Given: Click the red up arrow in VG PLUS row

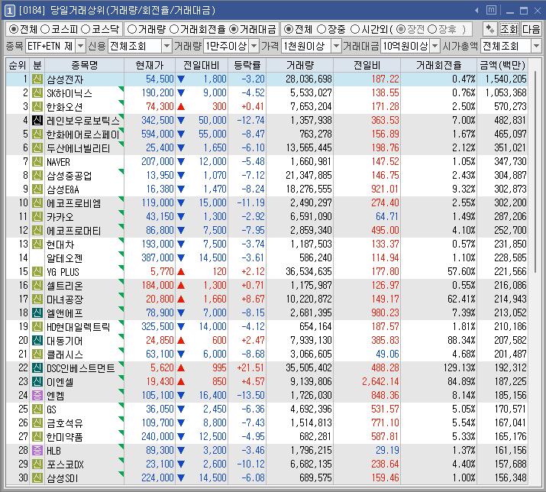Looking at the screenshot, I should (181, 271).
